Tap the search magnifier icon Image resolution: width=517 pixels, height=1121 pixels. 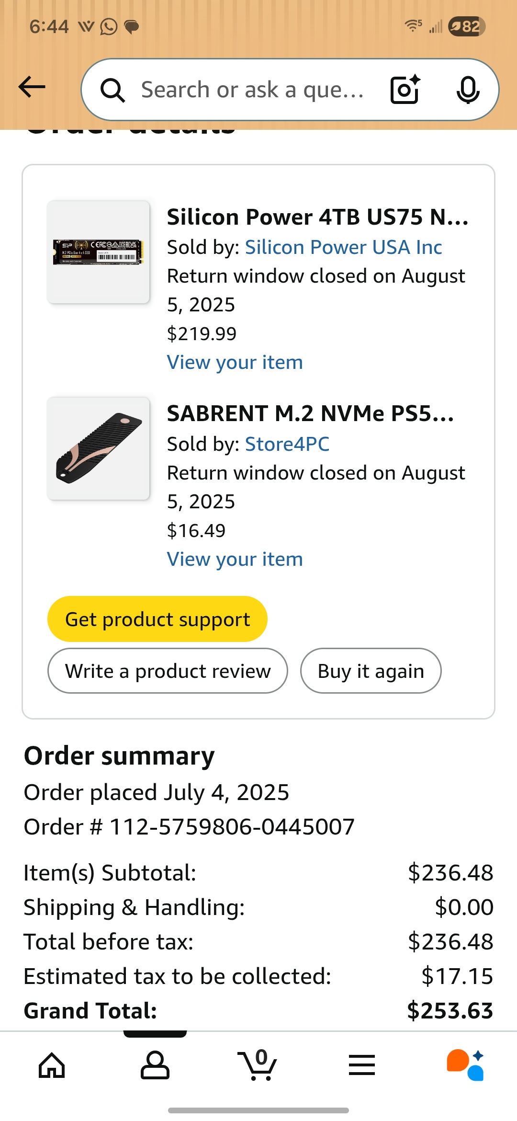112,90
